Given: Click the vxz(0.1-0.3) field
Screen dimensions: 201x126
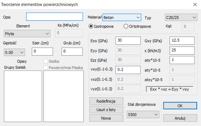Looking at the screenshot, I should [x=128, y=80].
